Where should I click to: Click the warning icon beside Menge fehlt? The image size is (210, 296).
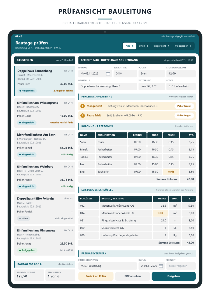(x=83, y=106)
